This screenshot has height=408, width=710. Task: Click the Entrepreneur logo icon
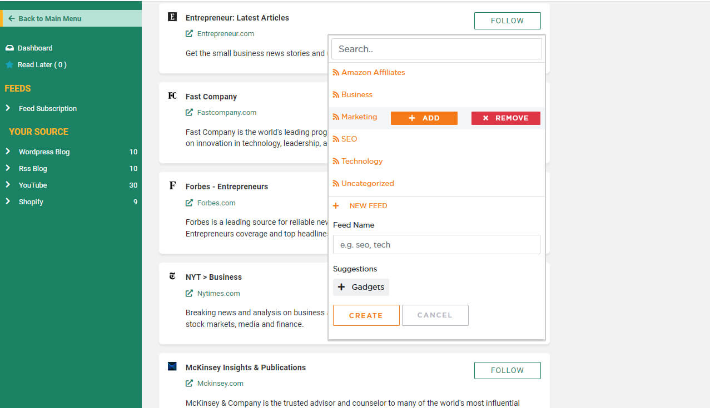tap(172, 17)
